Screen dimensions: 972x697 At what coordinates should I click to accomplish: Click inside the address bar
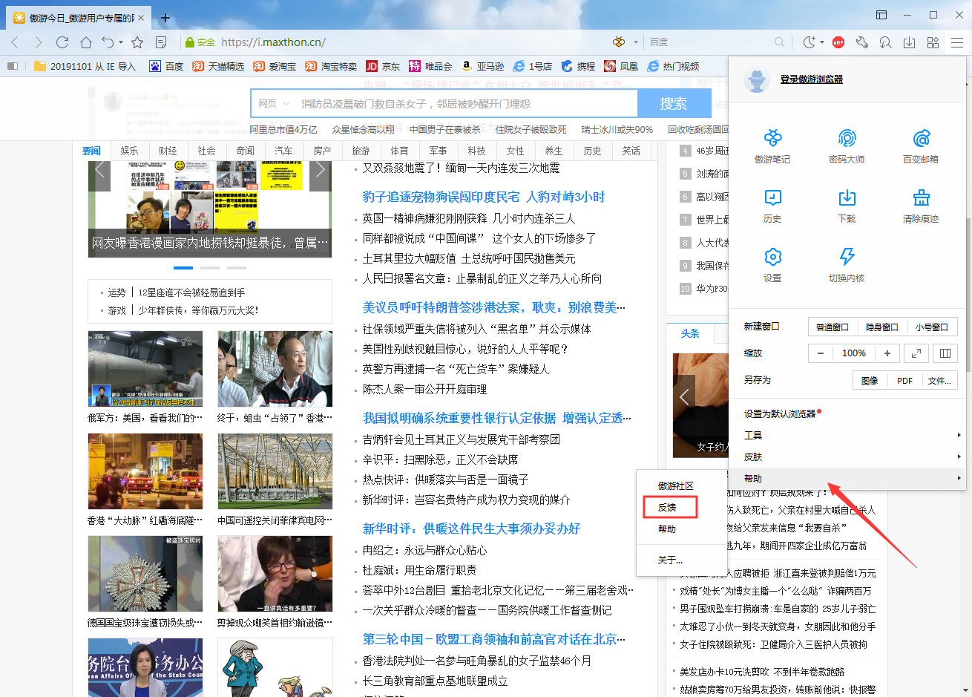pos(445,43)
